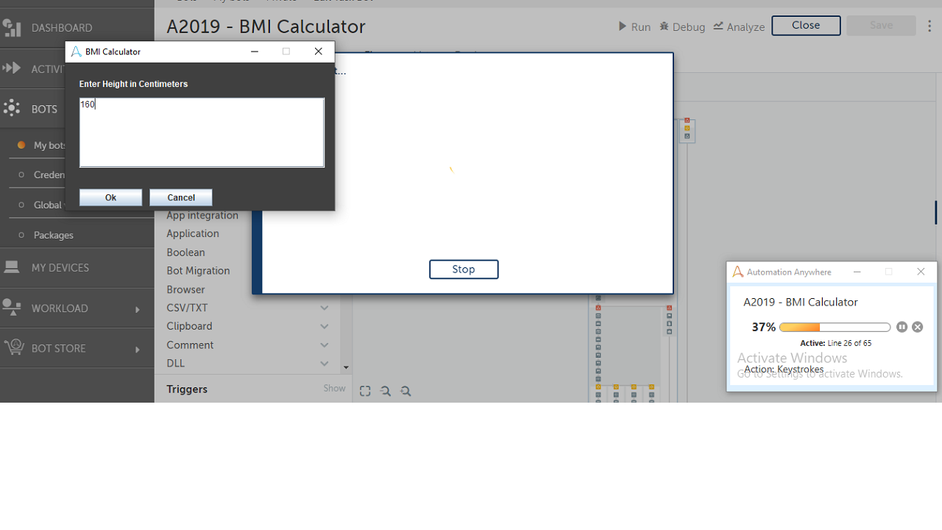Click the actions list scroll-down arrow

[x=346, y=367]
